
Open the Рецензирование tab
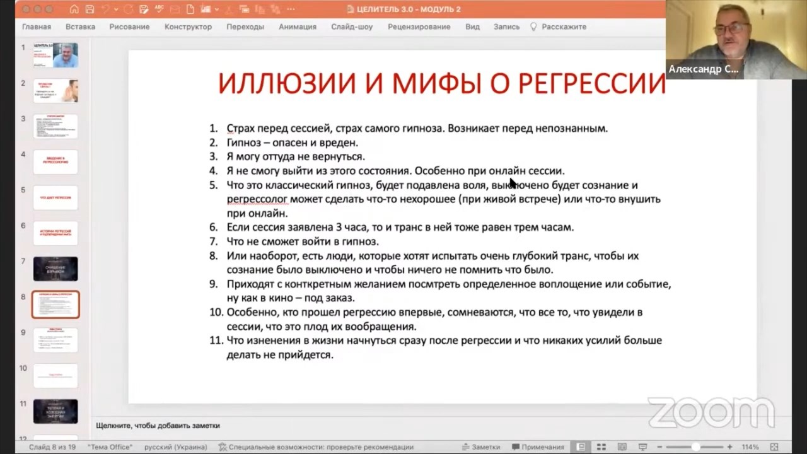[x=419, y=26]
